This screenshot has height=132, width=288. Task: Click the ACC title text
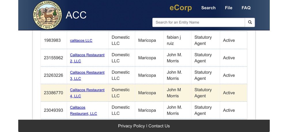pyautogui.click(x=76, y=15)
